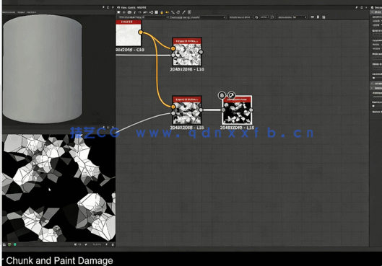
Task: Toggle the upper of two adjacent expanders in the properties panel
Action: pos(372,84)
